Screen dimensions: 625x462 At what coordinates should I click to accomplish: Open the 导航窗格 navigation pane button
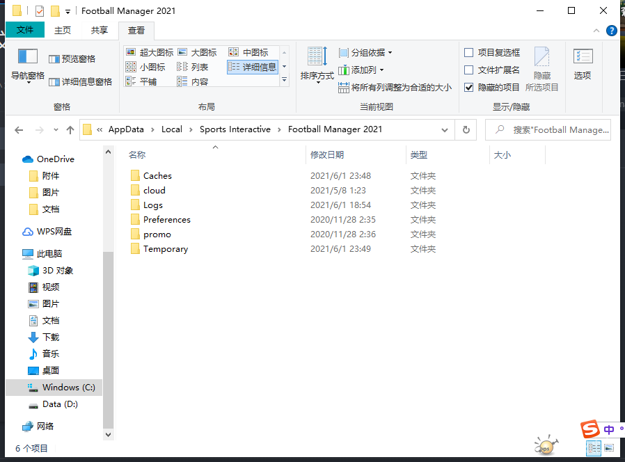click(28, 66)
